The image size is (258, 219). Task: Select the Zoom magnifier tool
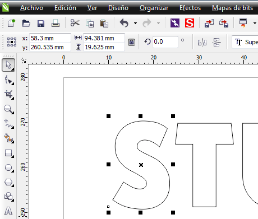[8, 109]
